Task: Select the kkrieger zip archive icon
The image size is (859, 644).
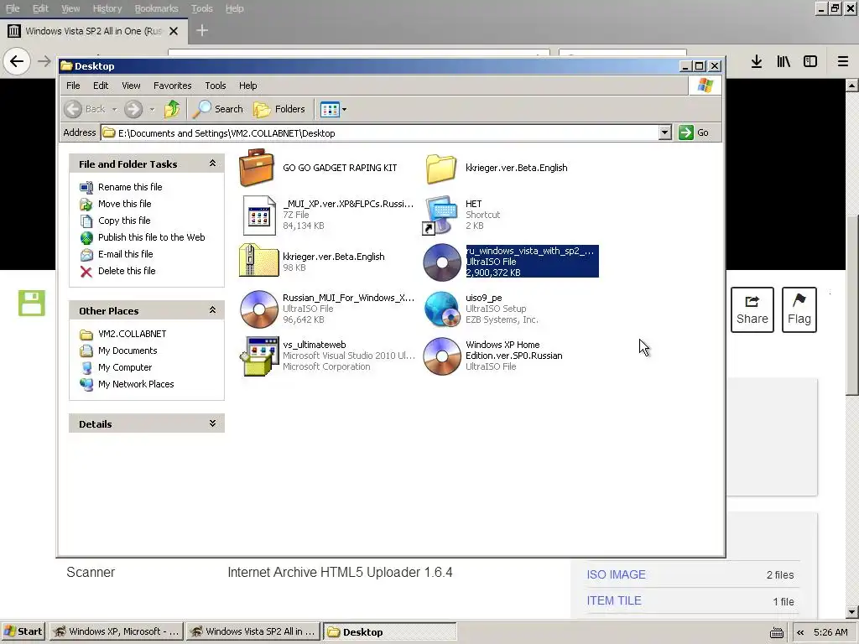Action: [258, 262]
